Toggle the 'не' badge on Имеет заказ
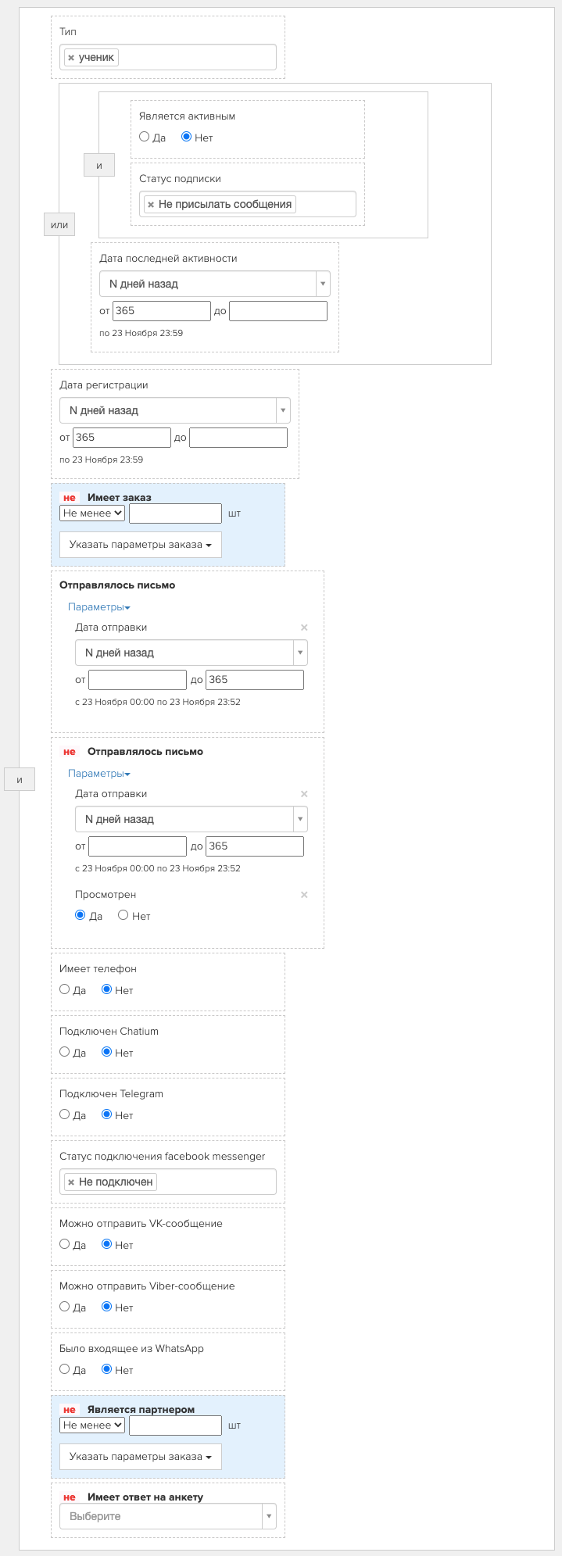Screen dimensions: 562x1556 (70, 498)
